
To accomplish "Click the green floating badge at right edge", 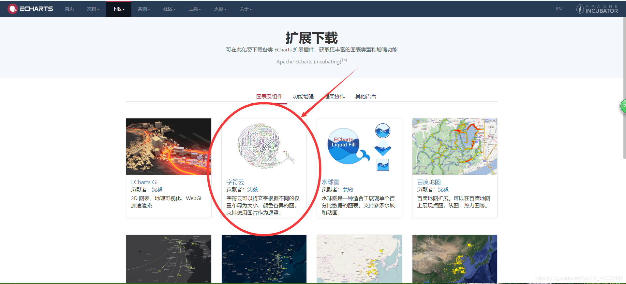I will coord(623,106).
